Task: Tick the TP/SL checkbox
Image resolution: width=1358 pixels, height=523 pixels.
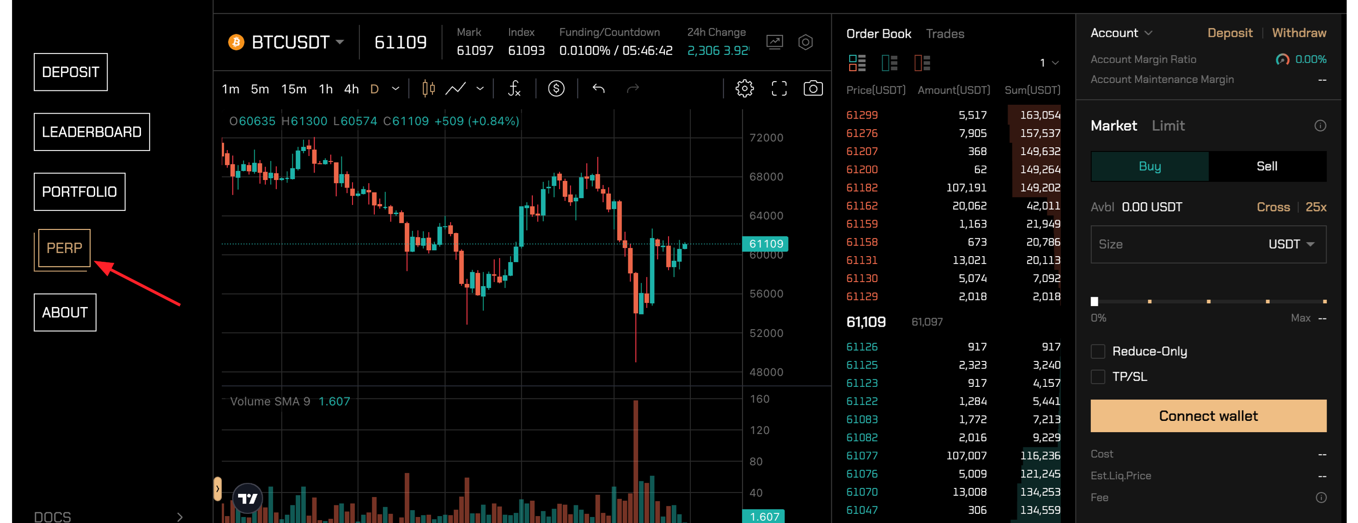Action: (x=1097, y=377)
